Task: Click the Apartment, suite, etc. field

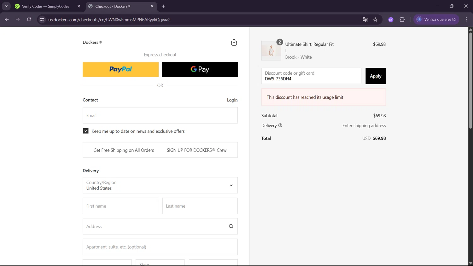Action: (x=160, y=247)
